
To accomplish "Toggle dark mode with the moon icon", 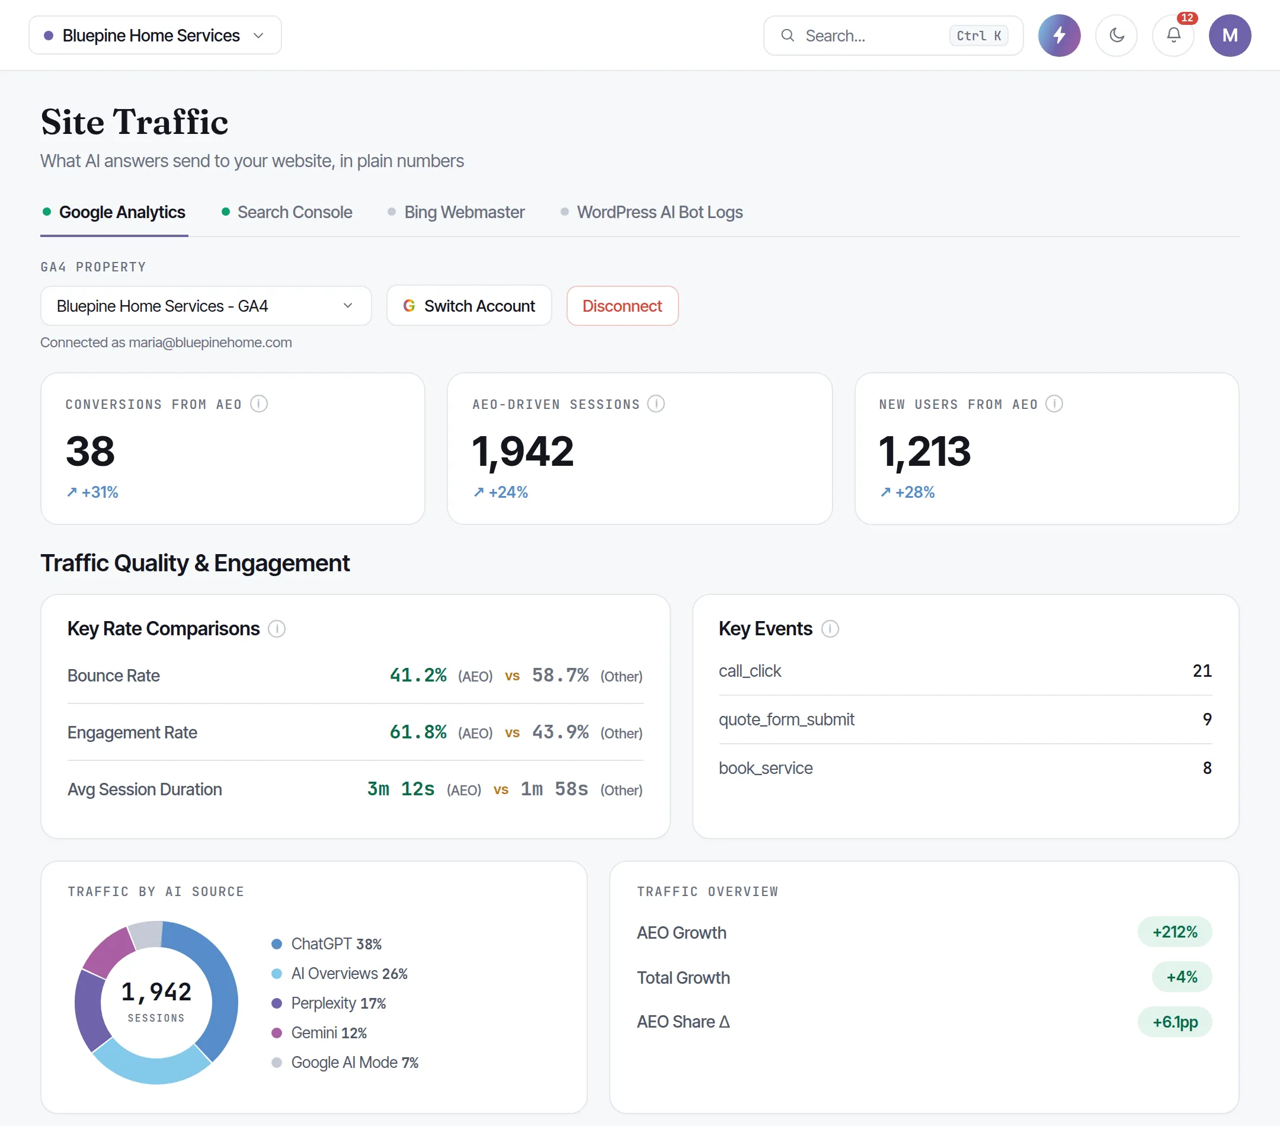I will click(1116, 36).
